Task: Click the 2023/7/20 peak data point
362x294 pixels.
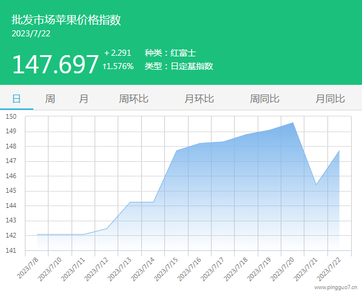Action: point(293,122)
